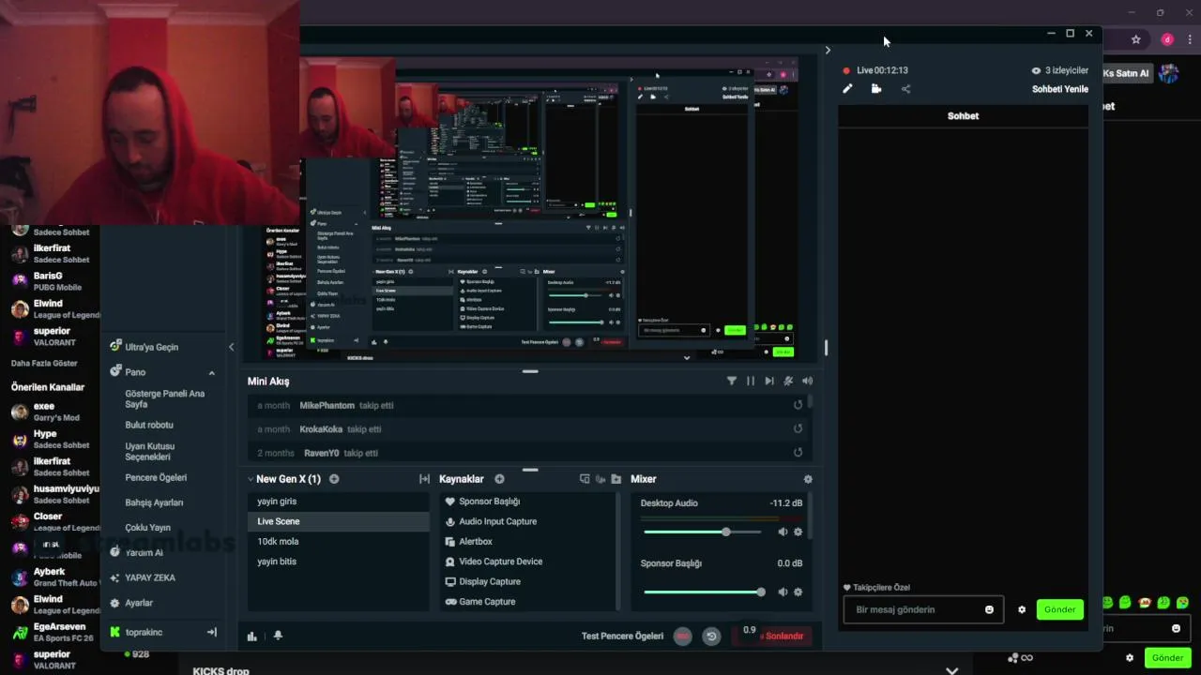
Task: Open the scene transitions icon
Action: (x=424, y=479)
